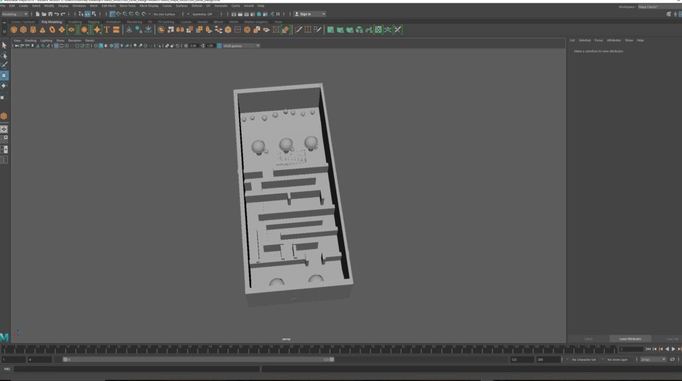This screenshot has width=682, height=381.
Task: Open the viewport Shading panel menu
Action: tap(31, 40)
